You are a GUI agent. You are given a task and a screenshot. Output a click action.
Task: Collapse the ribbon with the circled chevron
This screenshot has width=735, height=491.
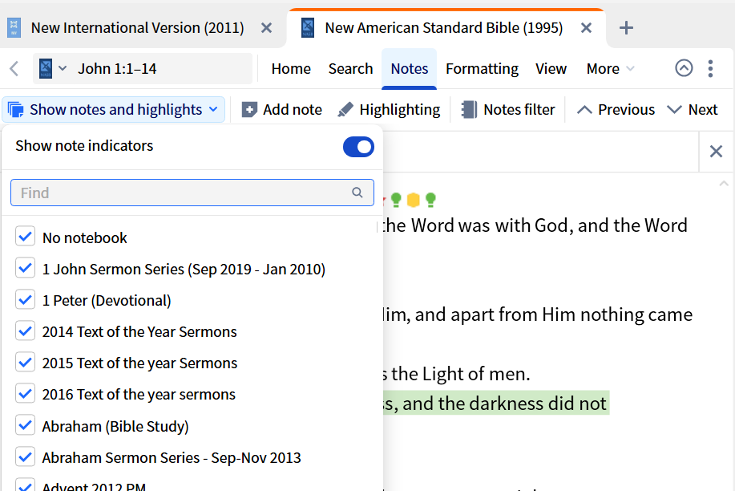click(684, 69)
